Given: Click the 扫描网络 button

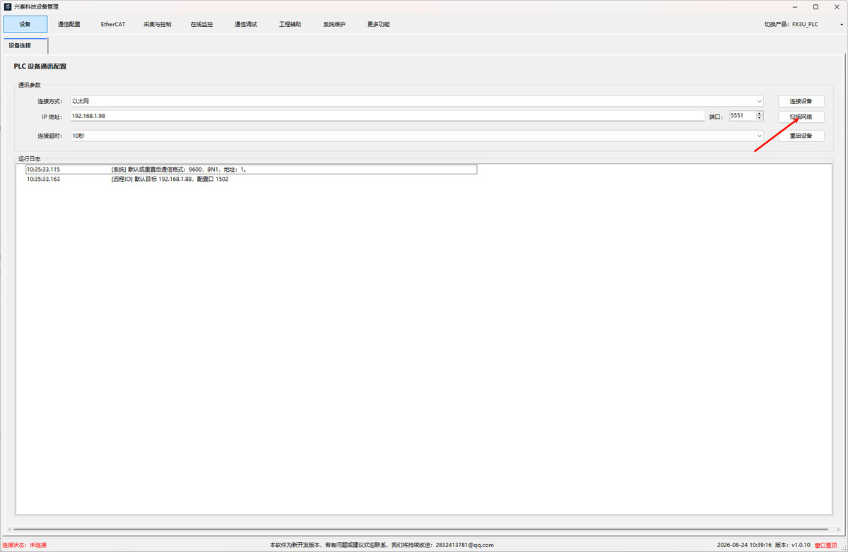Looking at the screenshot, I should click(801, 117).
